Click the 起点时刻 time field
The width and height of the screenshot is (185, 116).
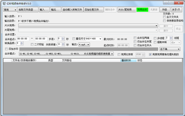click(x=123, y=45)
